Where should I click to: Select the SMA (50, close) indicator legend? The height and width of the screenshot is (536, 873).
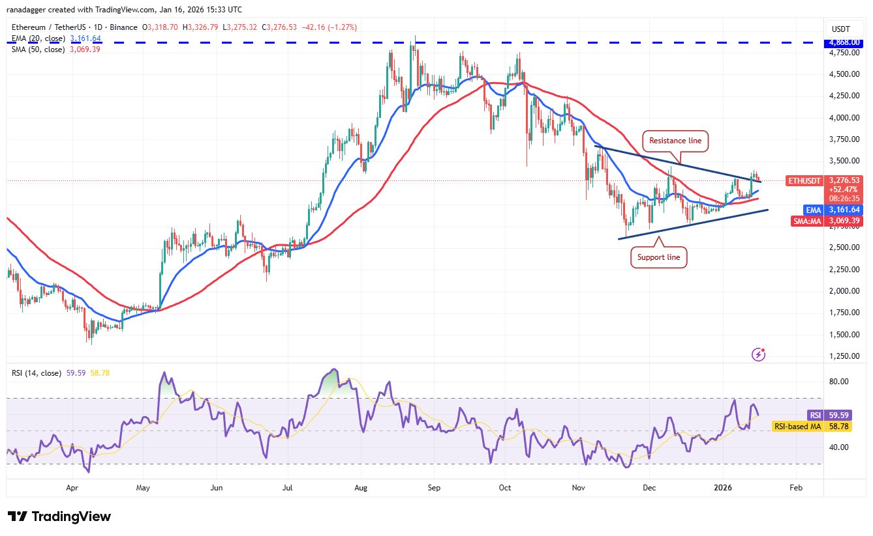pyautogui.click(x=35, y=49)
